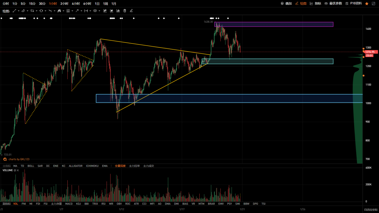
Task: Expand the rectangle tool dropdown arrow
Action: 36,11
